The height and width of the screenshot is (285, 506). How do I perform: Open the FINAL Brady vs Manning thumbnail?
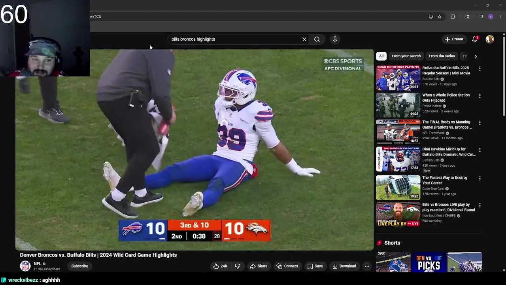coord(398,132)
